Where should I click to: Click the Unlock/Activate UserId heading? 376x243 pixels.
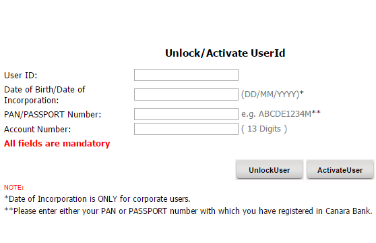(x=225, y=53)
